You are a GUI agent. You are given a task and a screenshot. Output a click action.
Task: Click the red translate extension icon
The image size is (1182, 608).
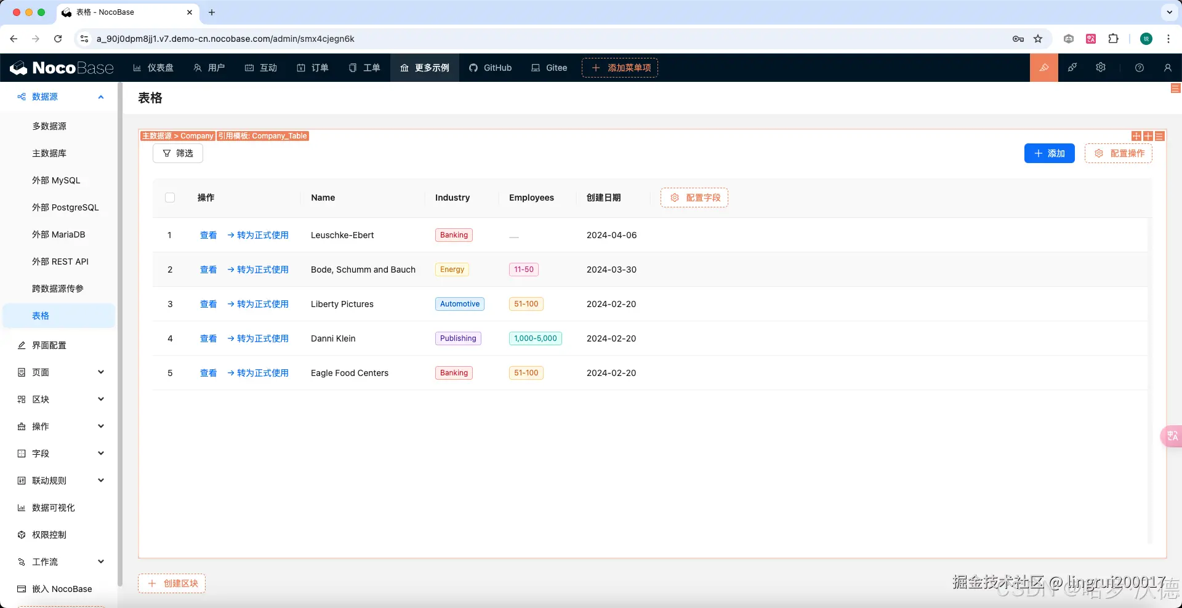(1091, 39)
